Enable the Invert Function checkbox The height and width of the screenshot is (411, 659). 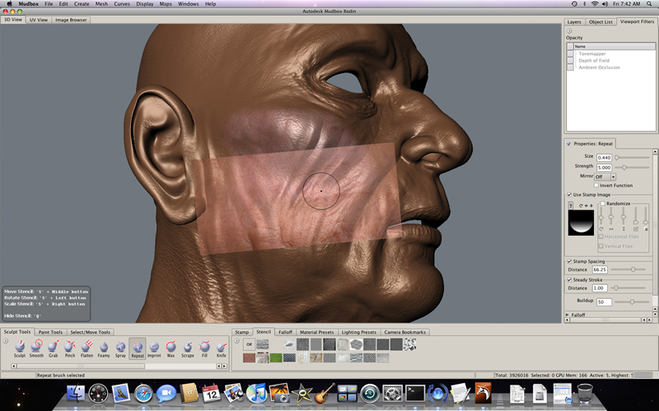(x=597, y=185)
